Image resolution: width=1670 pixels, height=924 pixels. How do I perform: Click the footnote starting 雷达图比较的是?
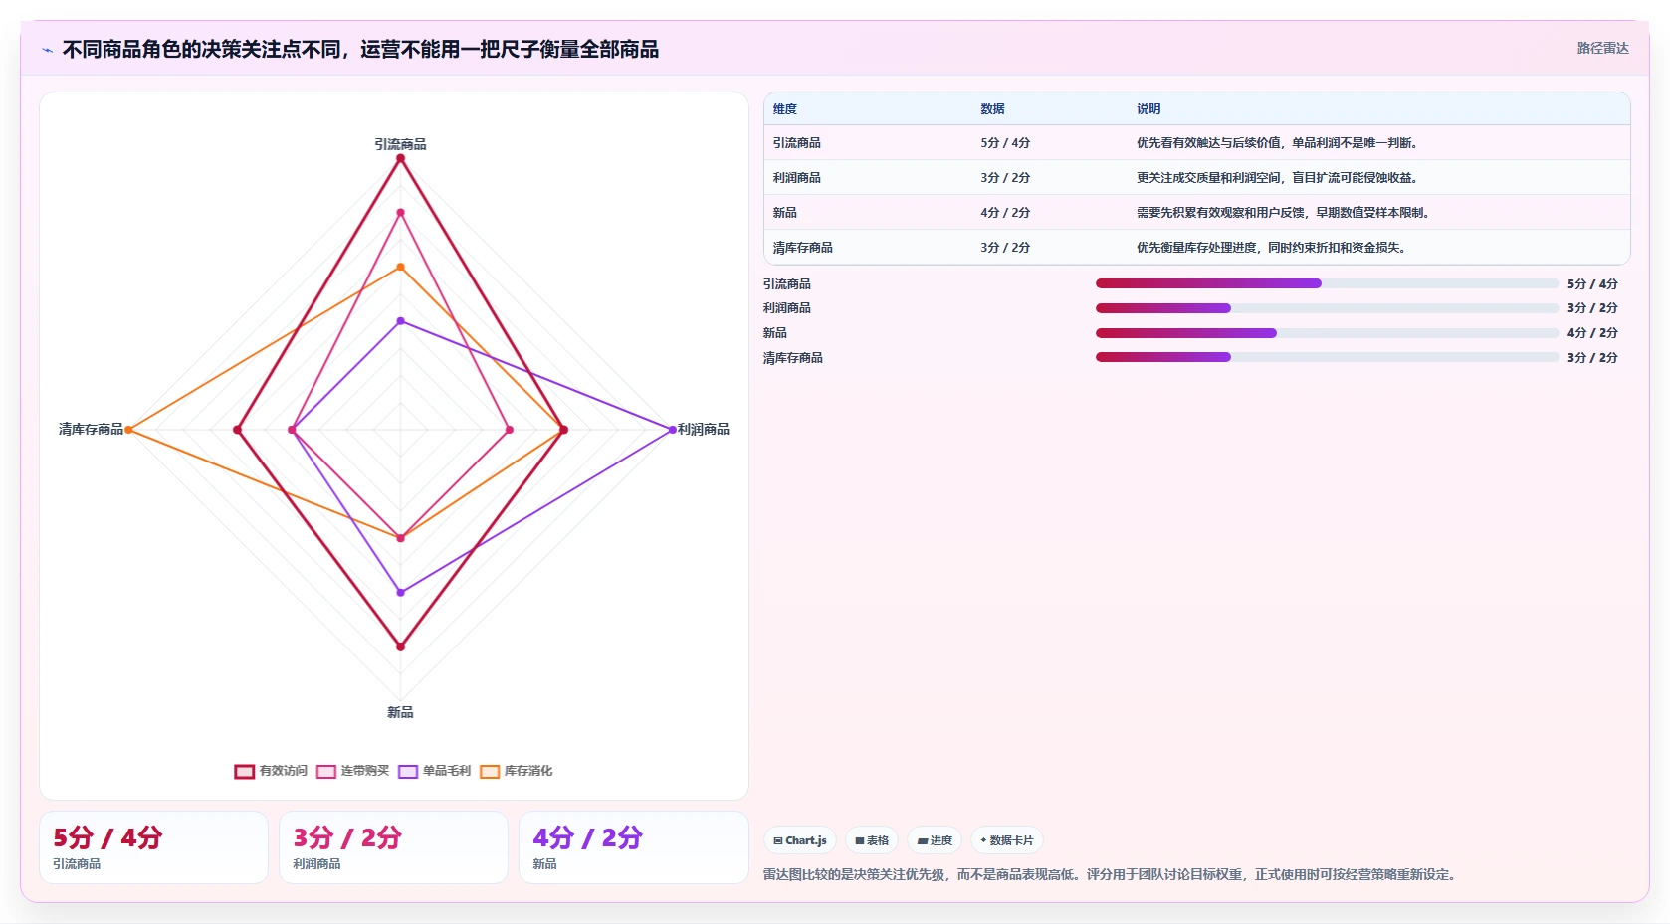[x=1112, y=875]
